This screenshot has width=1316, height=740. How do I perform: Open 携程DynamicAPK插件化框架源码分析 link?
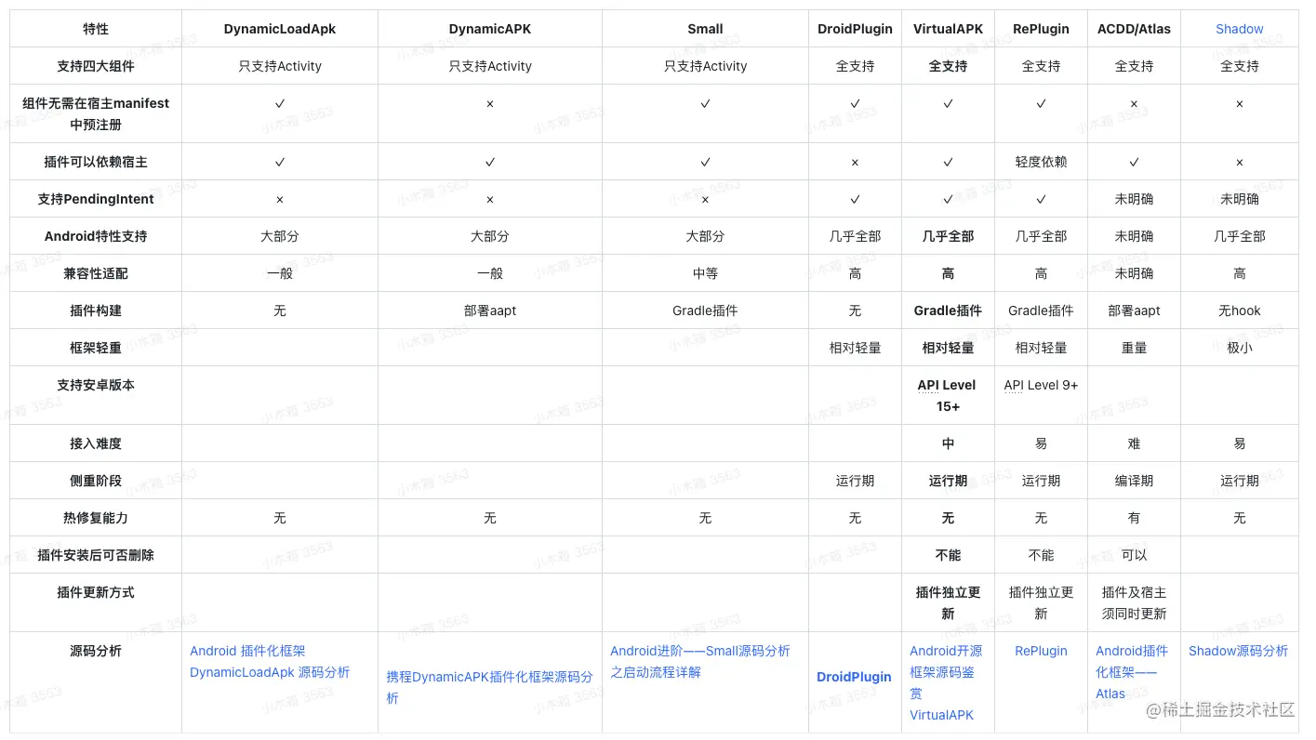[489, 687]
